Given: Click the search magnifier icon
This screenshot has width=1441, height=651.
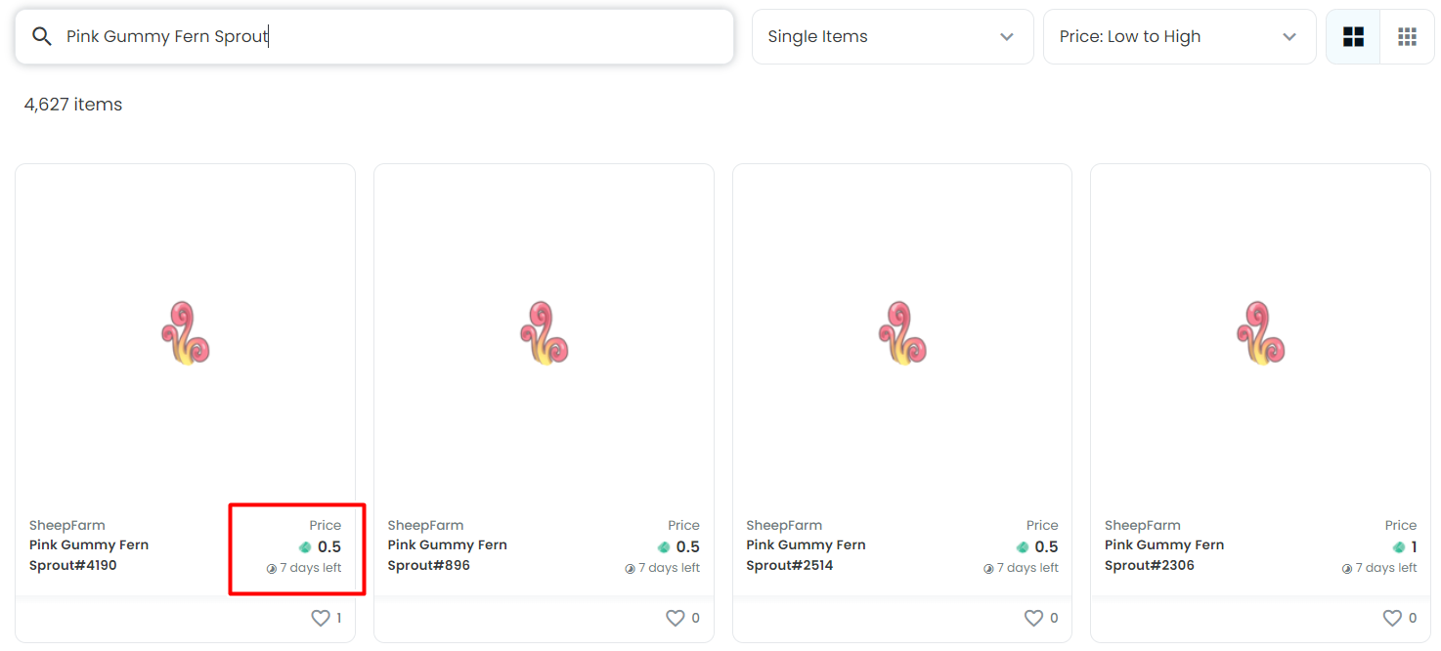Looking at the screenshot, I should point(41,37).
